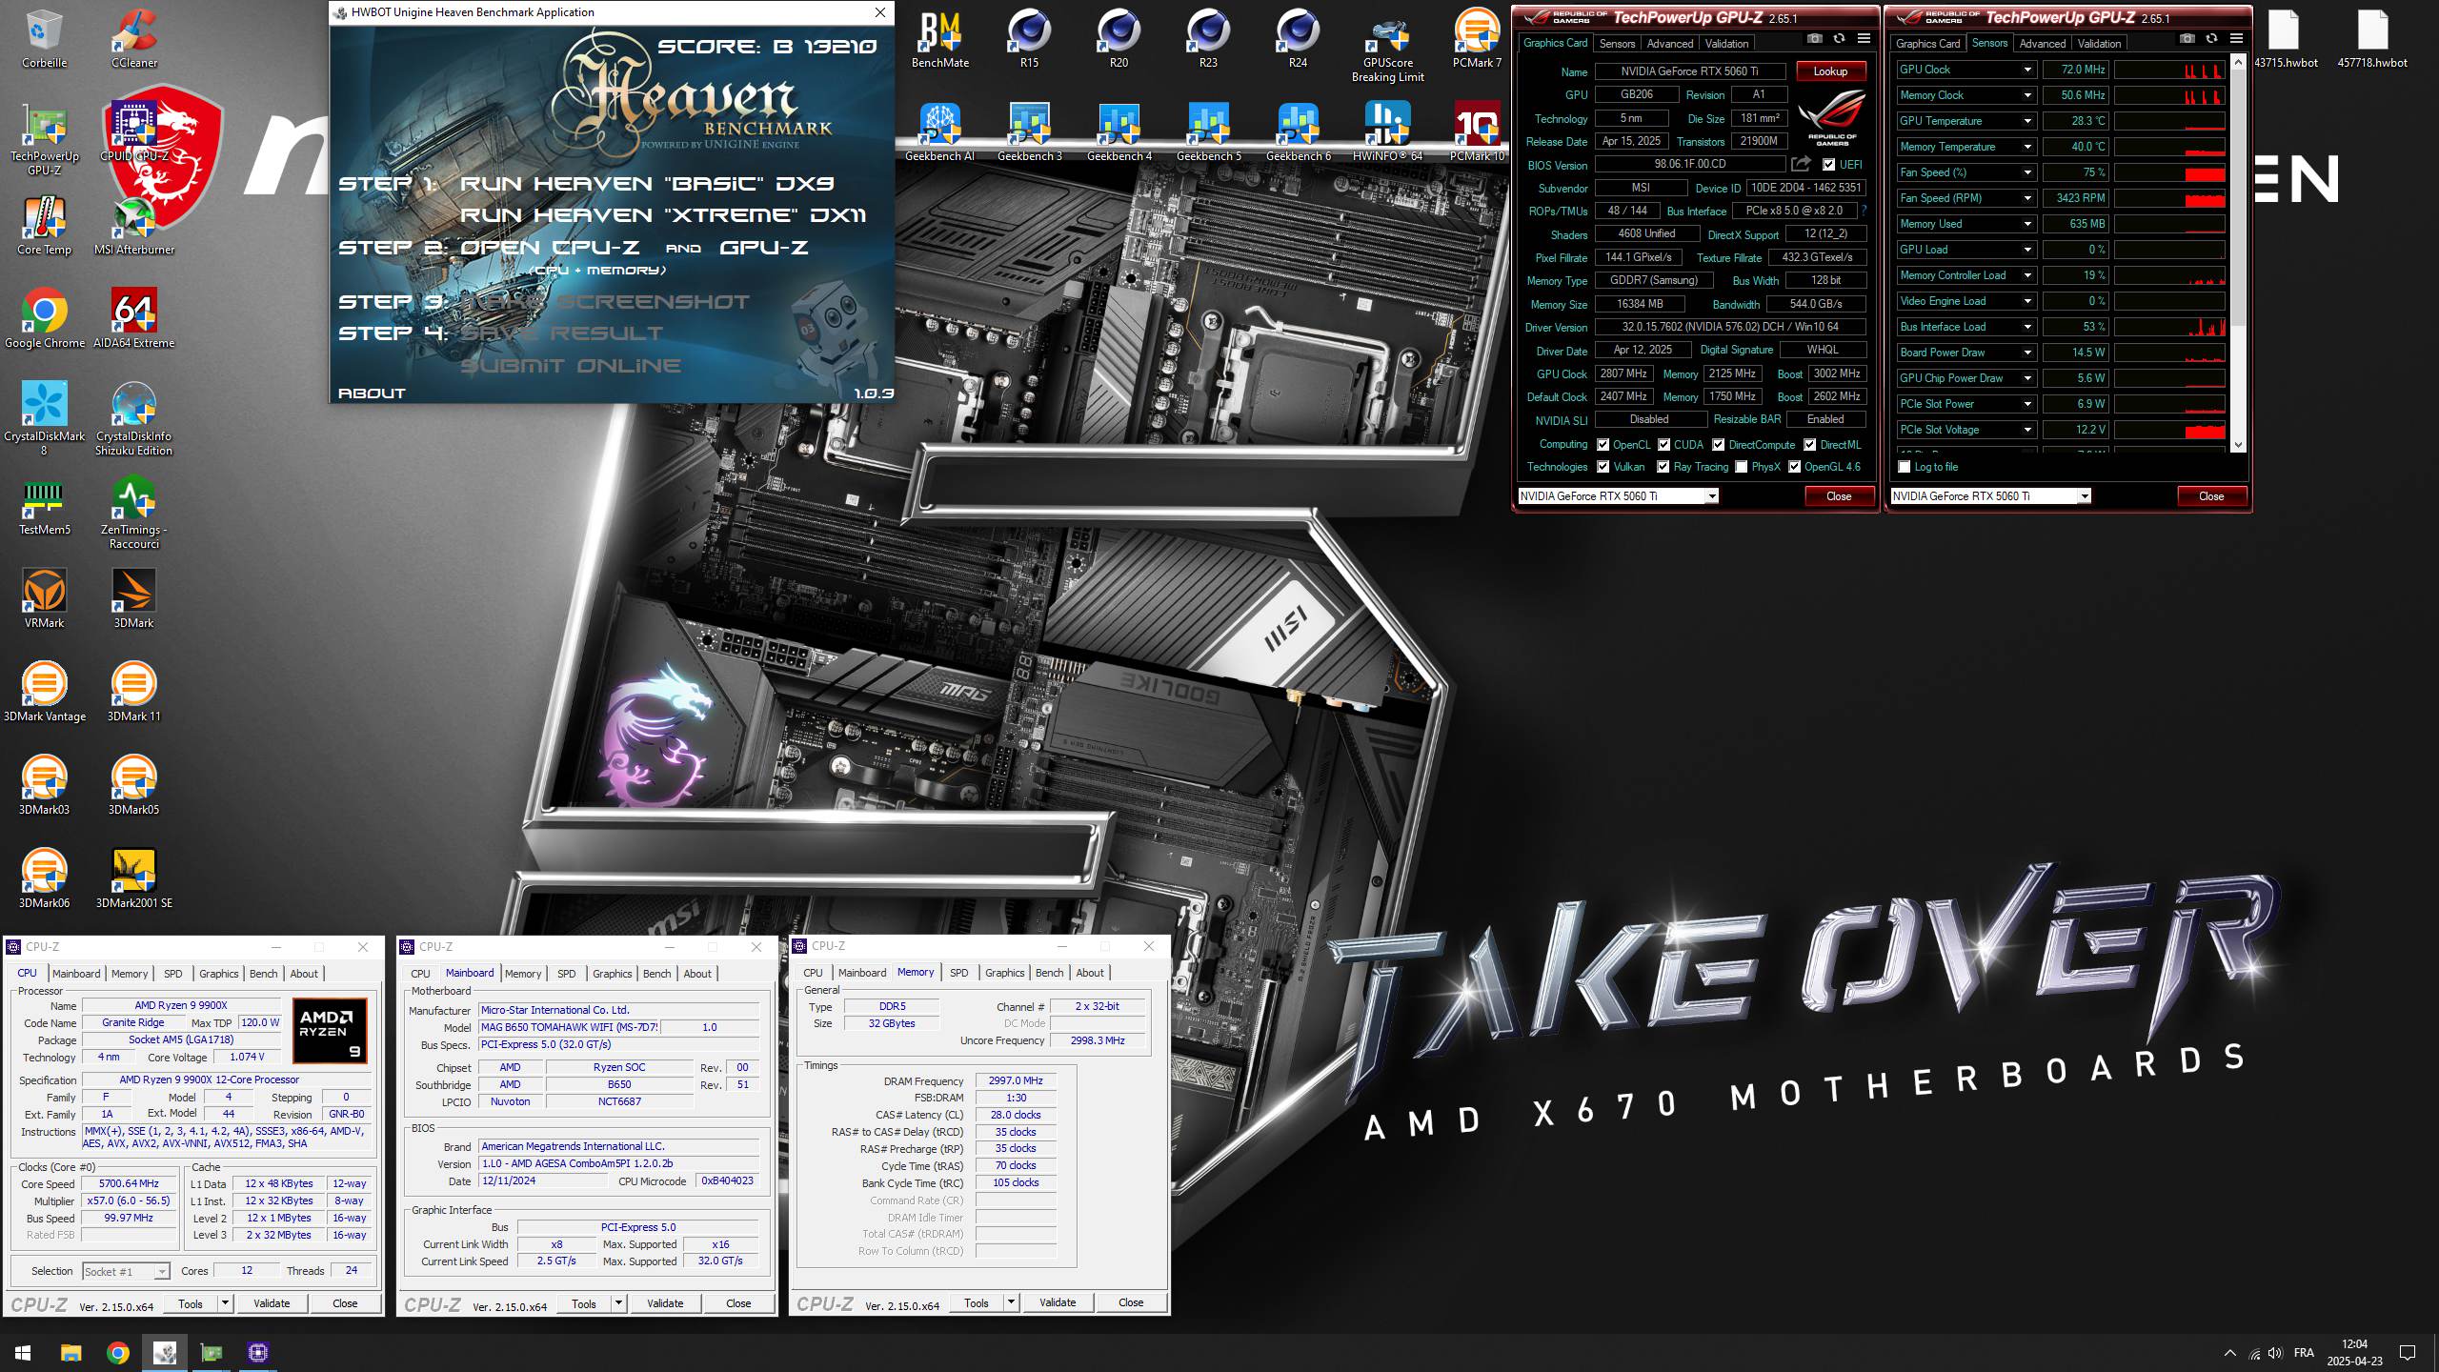Open BenchMate desktop icon
This screenshot has height=1372, width=2439.
click(x=939, y=38)
